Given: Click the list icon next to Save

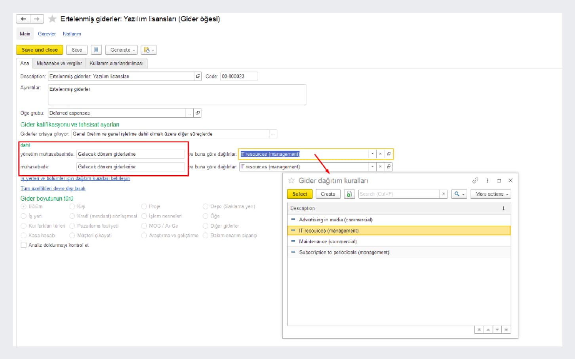Looking at the screenshot, I should click(96, 50).
